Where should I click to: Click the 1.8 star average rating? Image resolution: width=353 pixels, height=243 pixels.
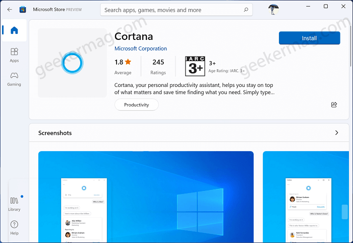(x=123, y=67)
